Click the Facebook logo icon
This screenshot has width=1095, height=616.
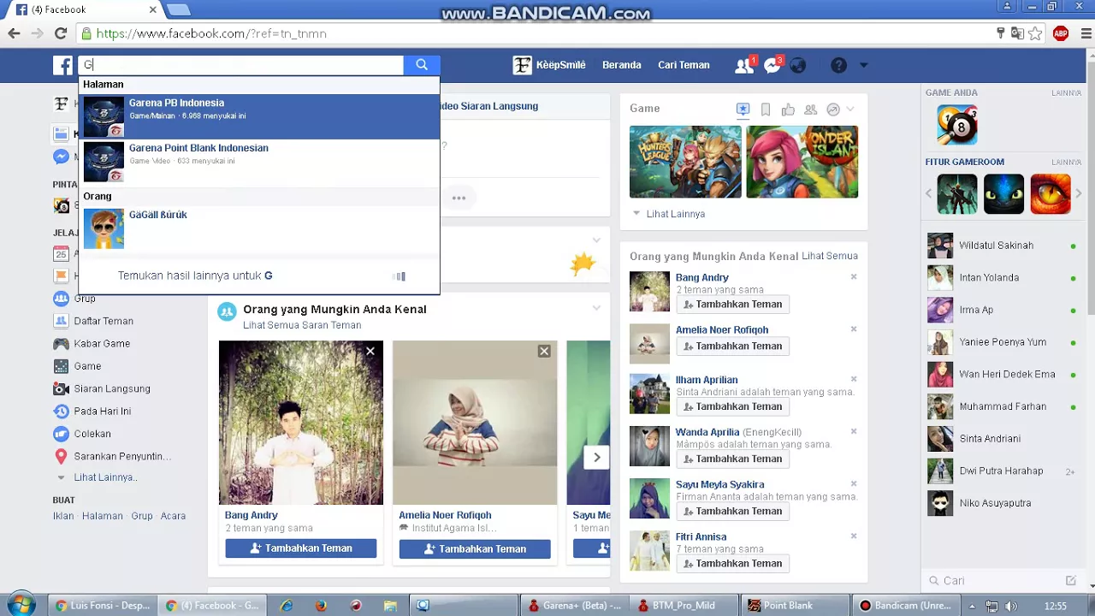point(62,65)
